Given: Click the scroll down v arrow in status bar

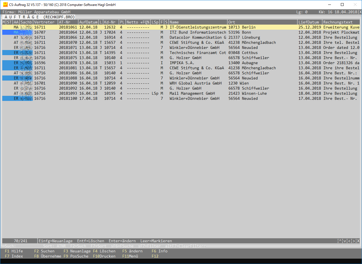Looking at the screenshot, I should point(345,241).
